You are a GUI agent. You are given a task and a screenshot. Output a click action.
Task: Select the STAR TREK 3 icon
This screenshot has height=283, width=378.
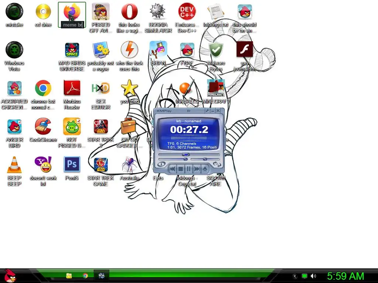101,126
